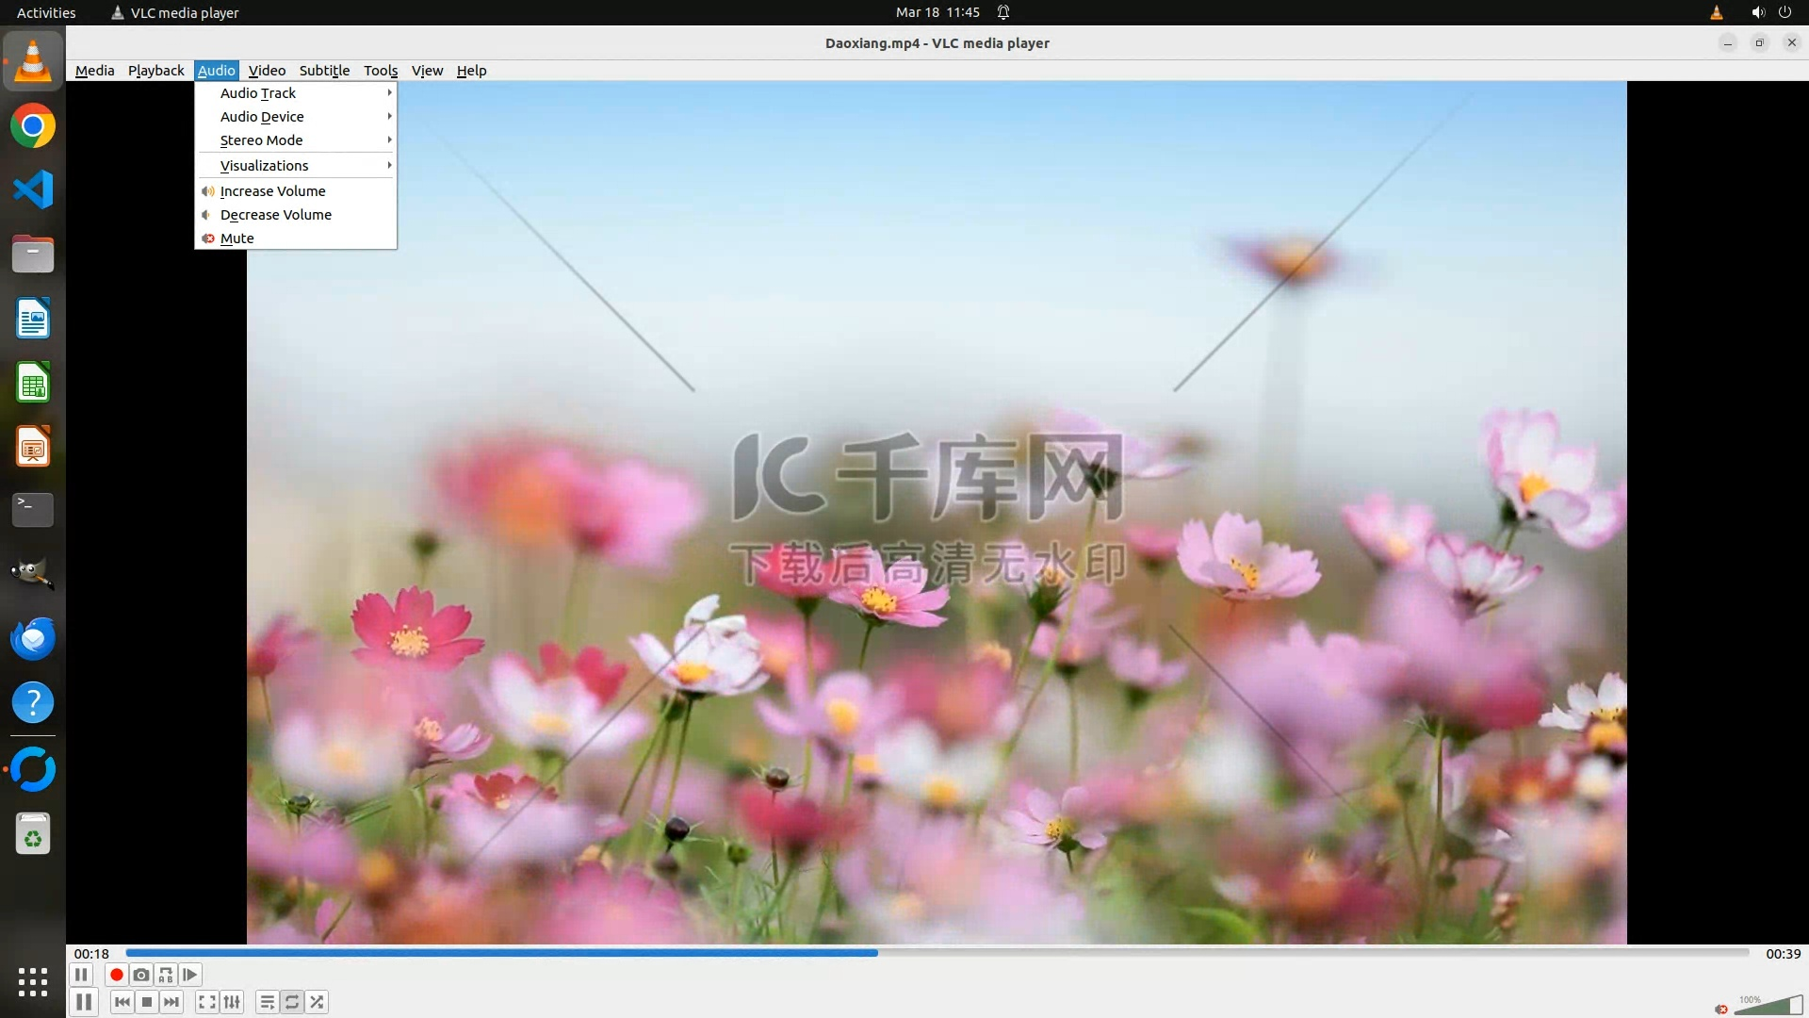Screen dimensions: 1809x1018
Task: Toggle fullscreen video mode
Action: (x=207, y=1002)
